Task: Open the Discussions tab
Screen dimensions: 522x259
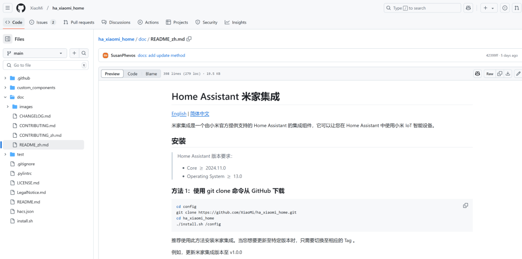Action: point(116,22)
